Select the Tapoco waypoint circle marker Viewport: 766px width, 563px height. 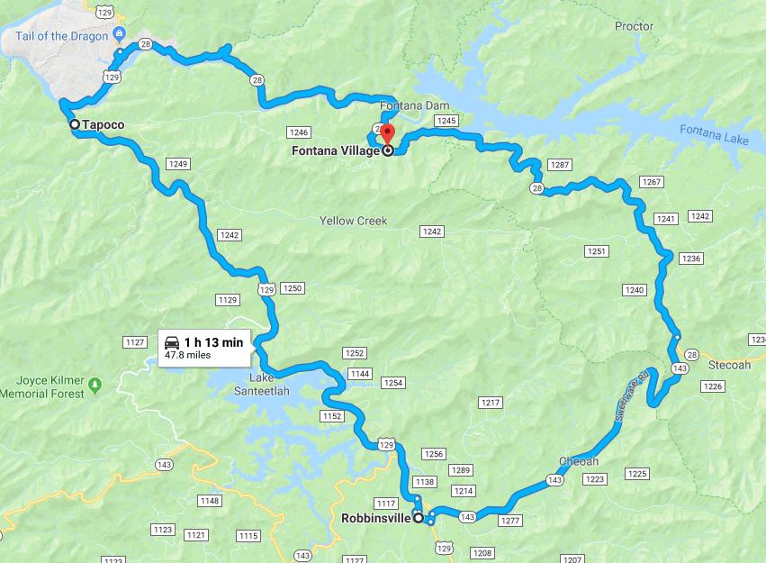[74, 124]
